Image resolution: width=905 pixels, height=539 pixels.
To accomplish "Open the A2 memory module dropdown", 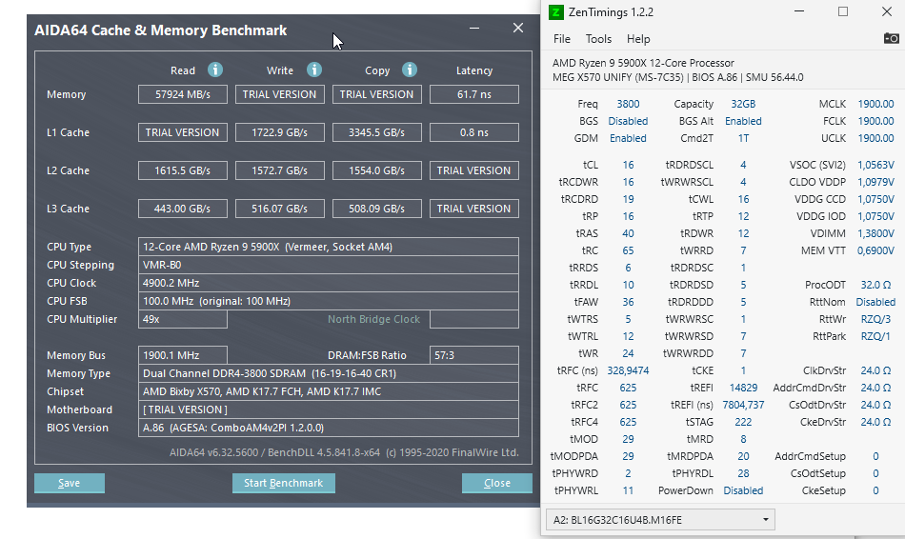I will pos(660,520).
